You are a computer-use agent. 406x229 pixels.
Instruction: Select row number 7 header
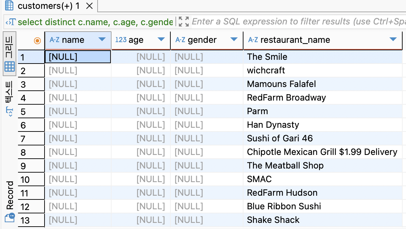[31, 138]
